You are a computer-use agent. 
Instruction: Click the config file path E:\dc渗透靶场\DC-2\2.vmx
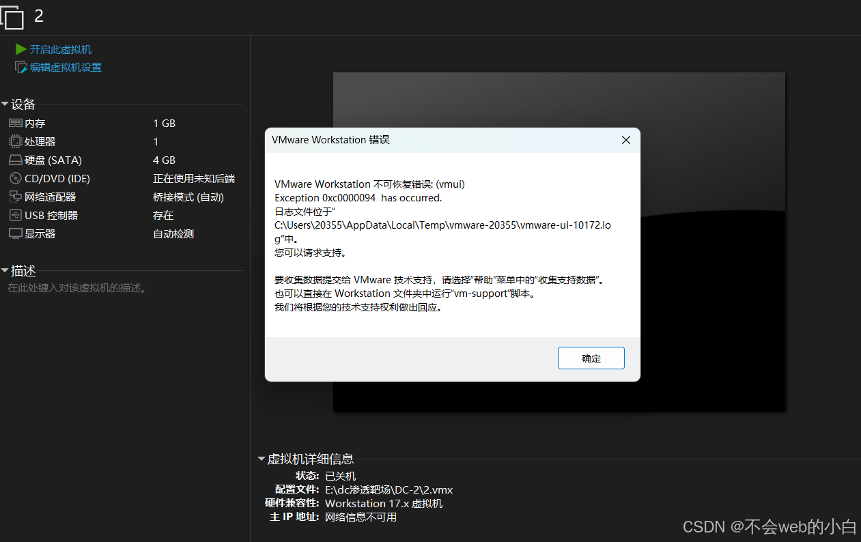click(389, 490)
